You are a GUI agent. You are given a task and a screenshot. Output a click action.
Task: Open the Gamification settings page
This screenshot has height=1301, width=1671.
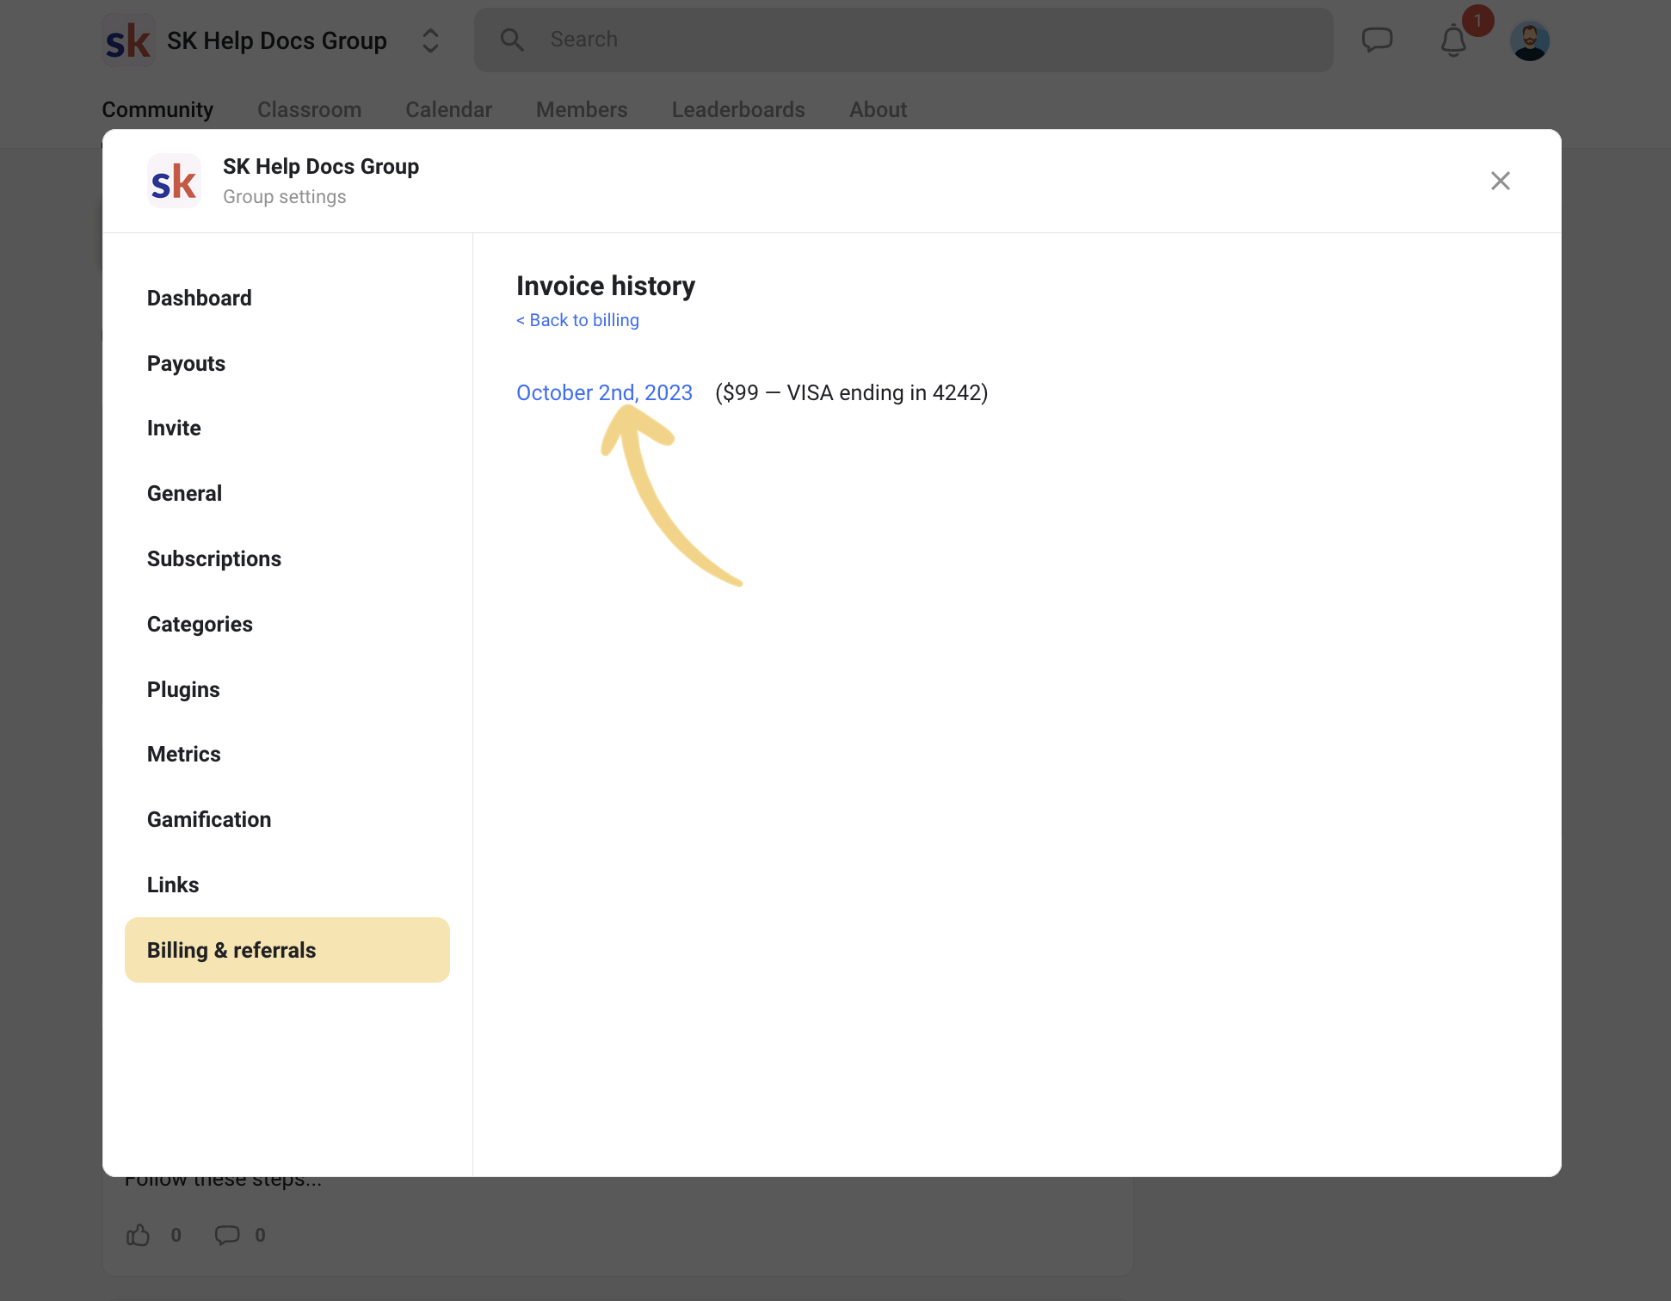point(208,818)
